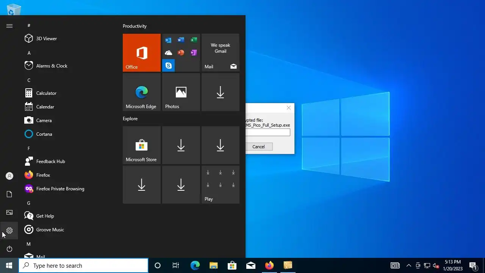Jump to letter G section header
485x273 pixels.
point(28,203)
